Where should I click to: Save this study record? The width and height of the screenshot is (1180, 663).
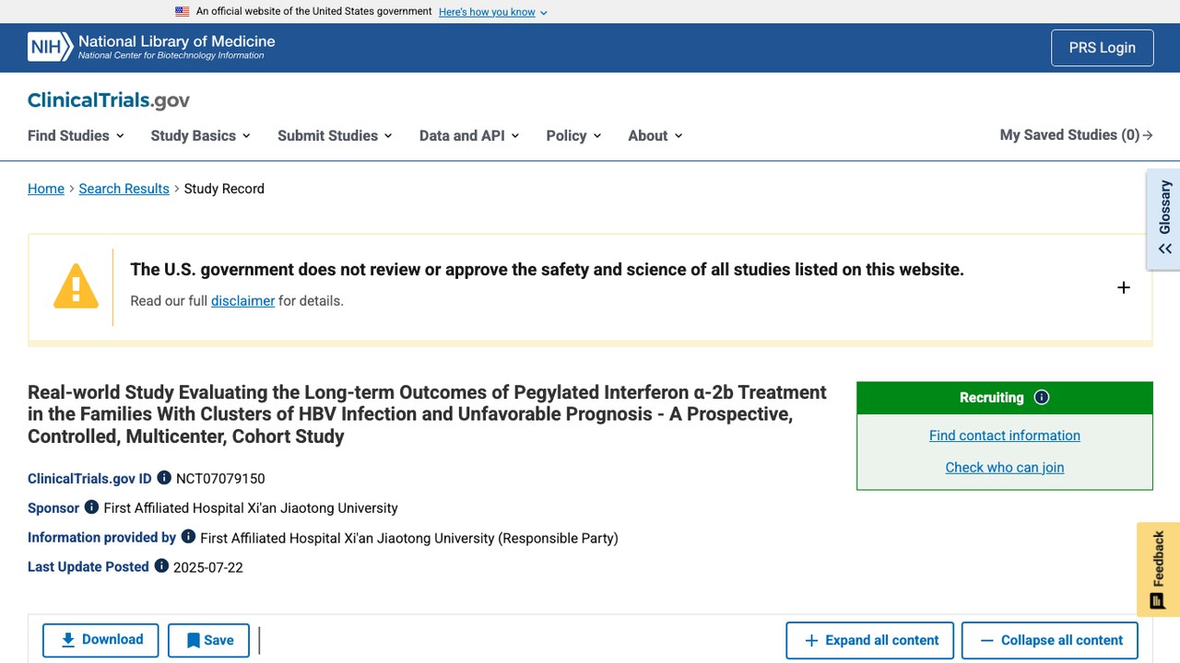208,640
